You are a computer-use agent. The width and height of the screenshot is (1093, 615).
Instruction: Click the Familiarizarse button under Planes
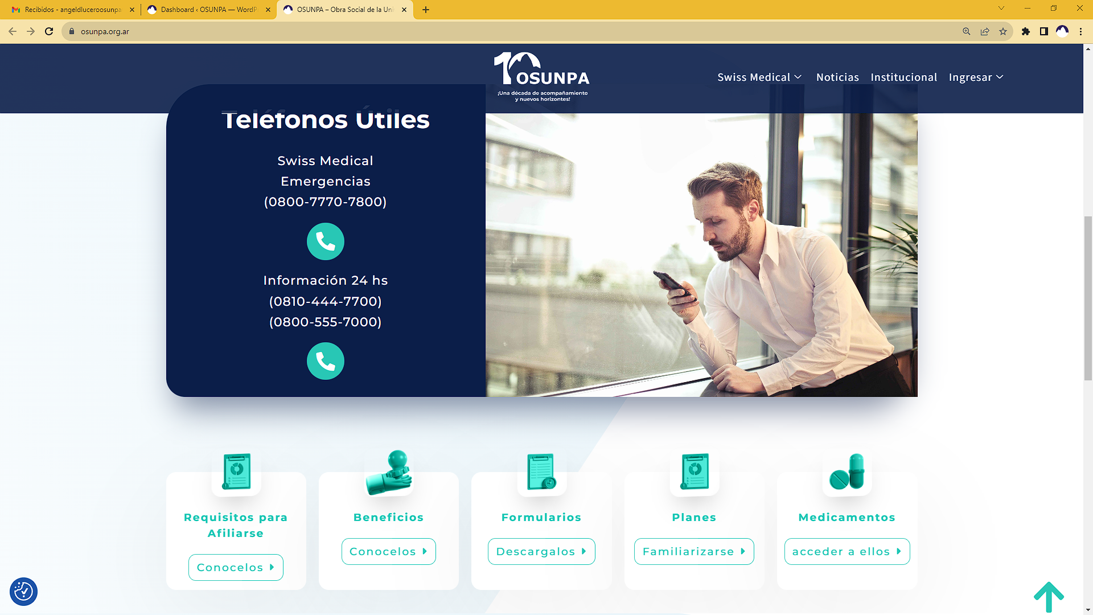pos(694,552)
